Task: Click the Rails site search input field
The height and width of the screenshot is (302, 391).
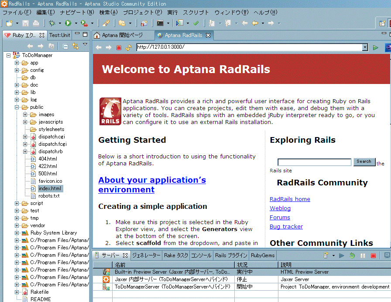Action: (x=314, y=161)
